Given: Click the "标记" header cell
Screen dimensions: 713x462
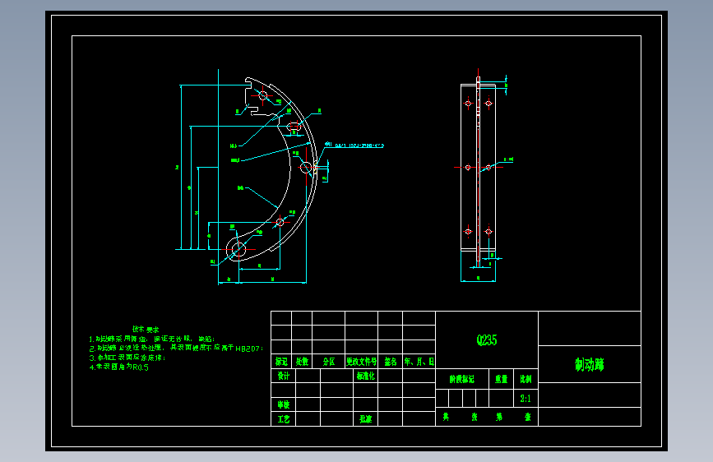Looking at the screenshot, I should tap(281, 362).
